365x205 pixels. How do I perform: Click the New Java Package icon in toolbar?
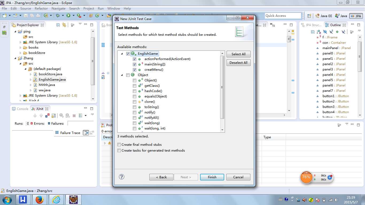tap(91, 15)
